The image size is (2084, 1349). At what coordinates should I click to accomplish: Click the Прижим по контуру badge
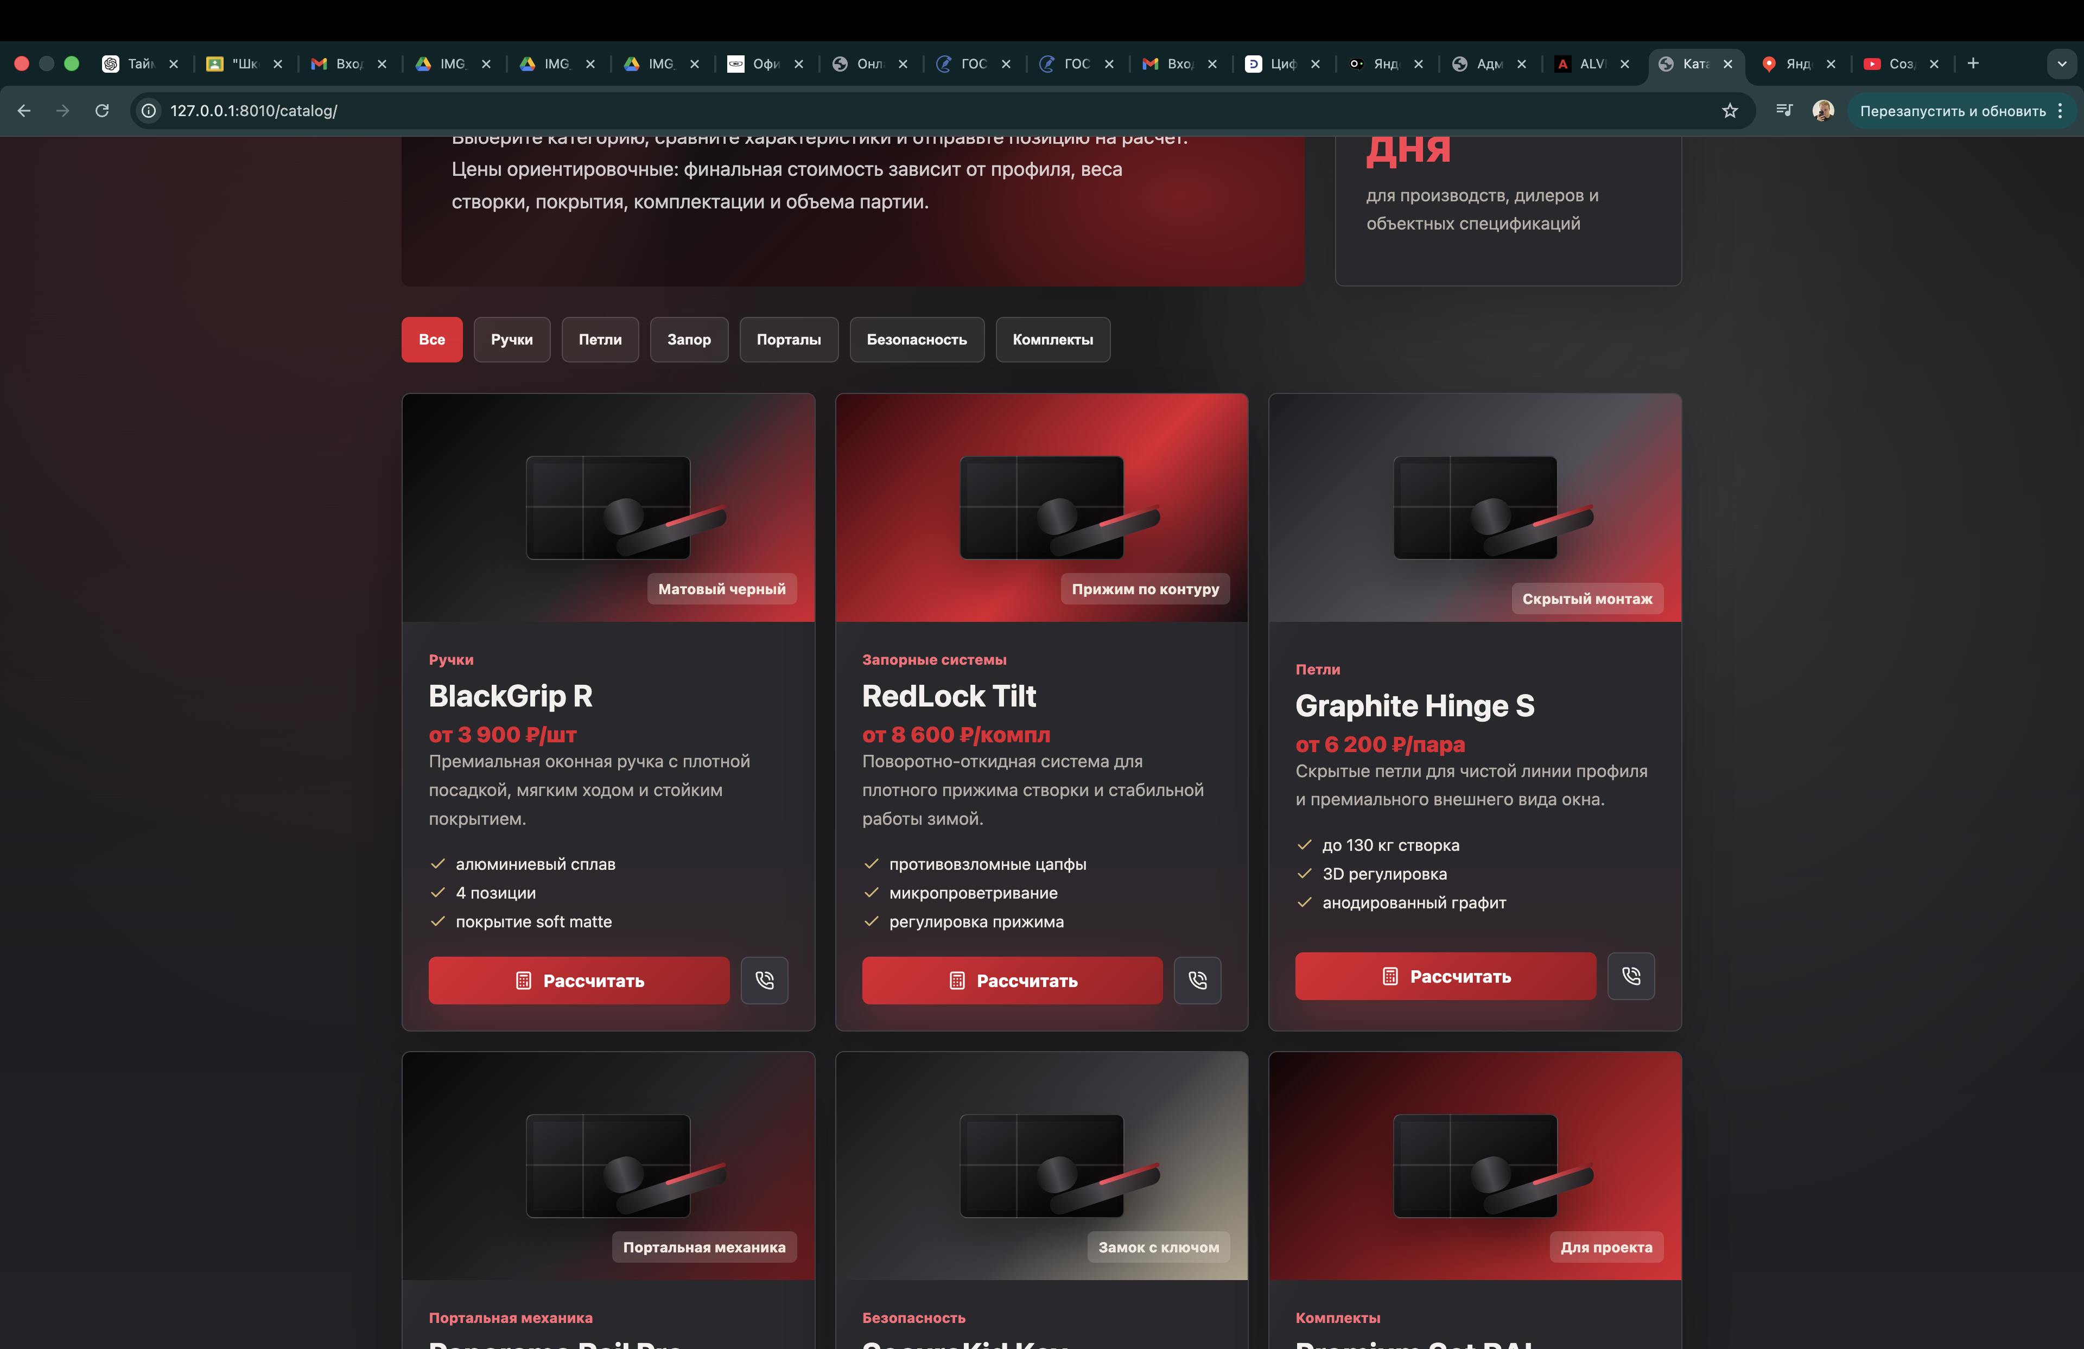coord(1145,589)
